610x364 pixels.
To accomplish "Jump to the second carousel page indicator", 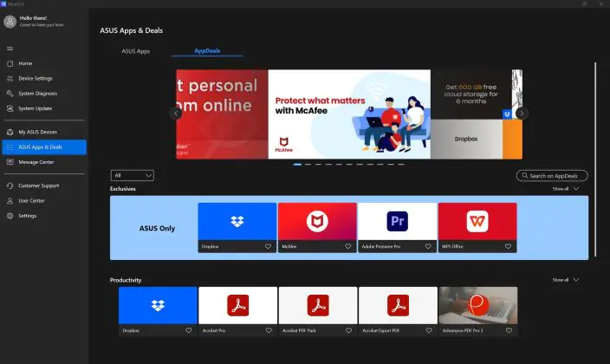I will pyautogui.click(x=308, y=165).
